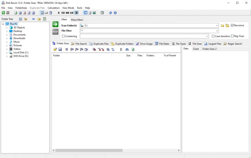This screenshot has height=158, width=251.
Task: Click the horizontal scrollbar right arrow
Action: 179,150
